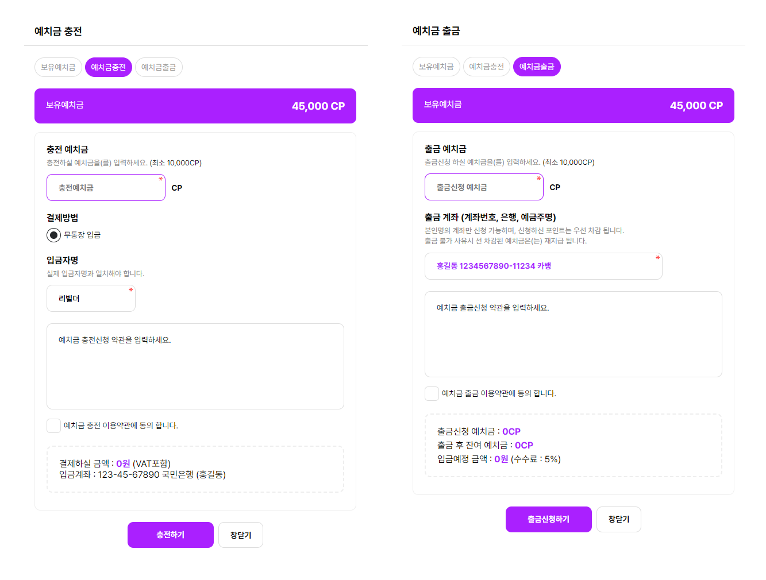This screenshot has height=580, width=766.
Task: Switch to 예치금충전 tab in withdrawal panel
Action: (x=486, y=67)
